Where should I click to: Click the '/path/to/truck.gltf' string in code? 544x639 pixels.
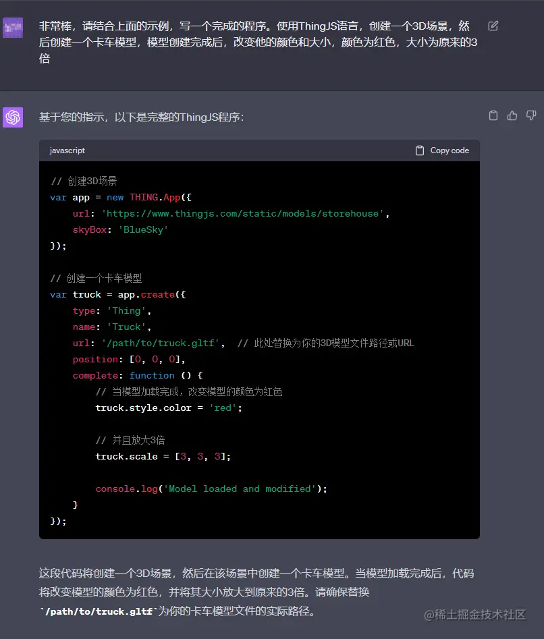click(161, 343)
